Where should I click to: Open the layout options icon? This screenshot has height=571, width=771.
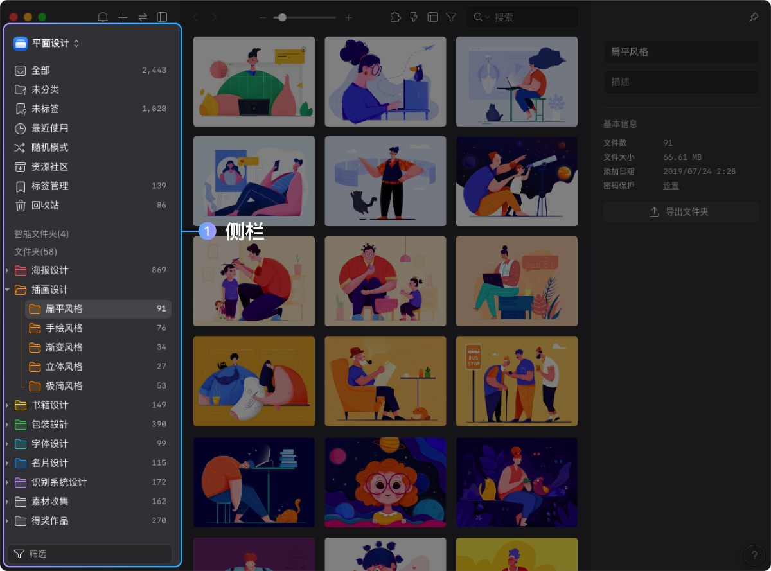pos(432,17)
